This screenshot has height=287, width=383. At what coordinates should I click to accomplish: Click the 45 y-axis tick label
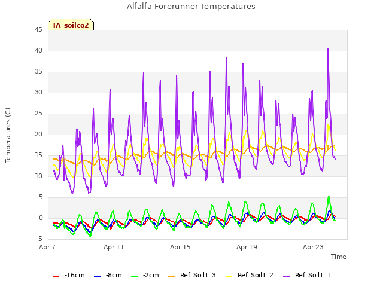tap(38, 30)
